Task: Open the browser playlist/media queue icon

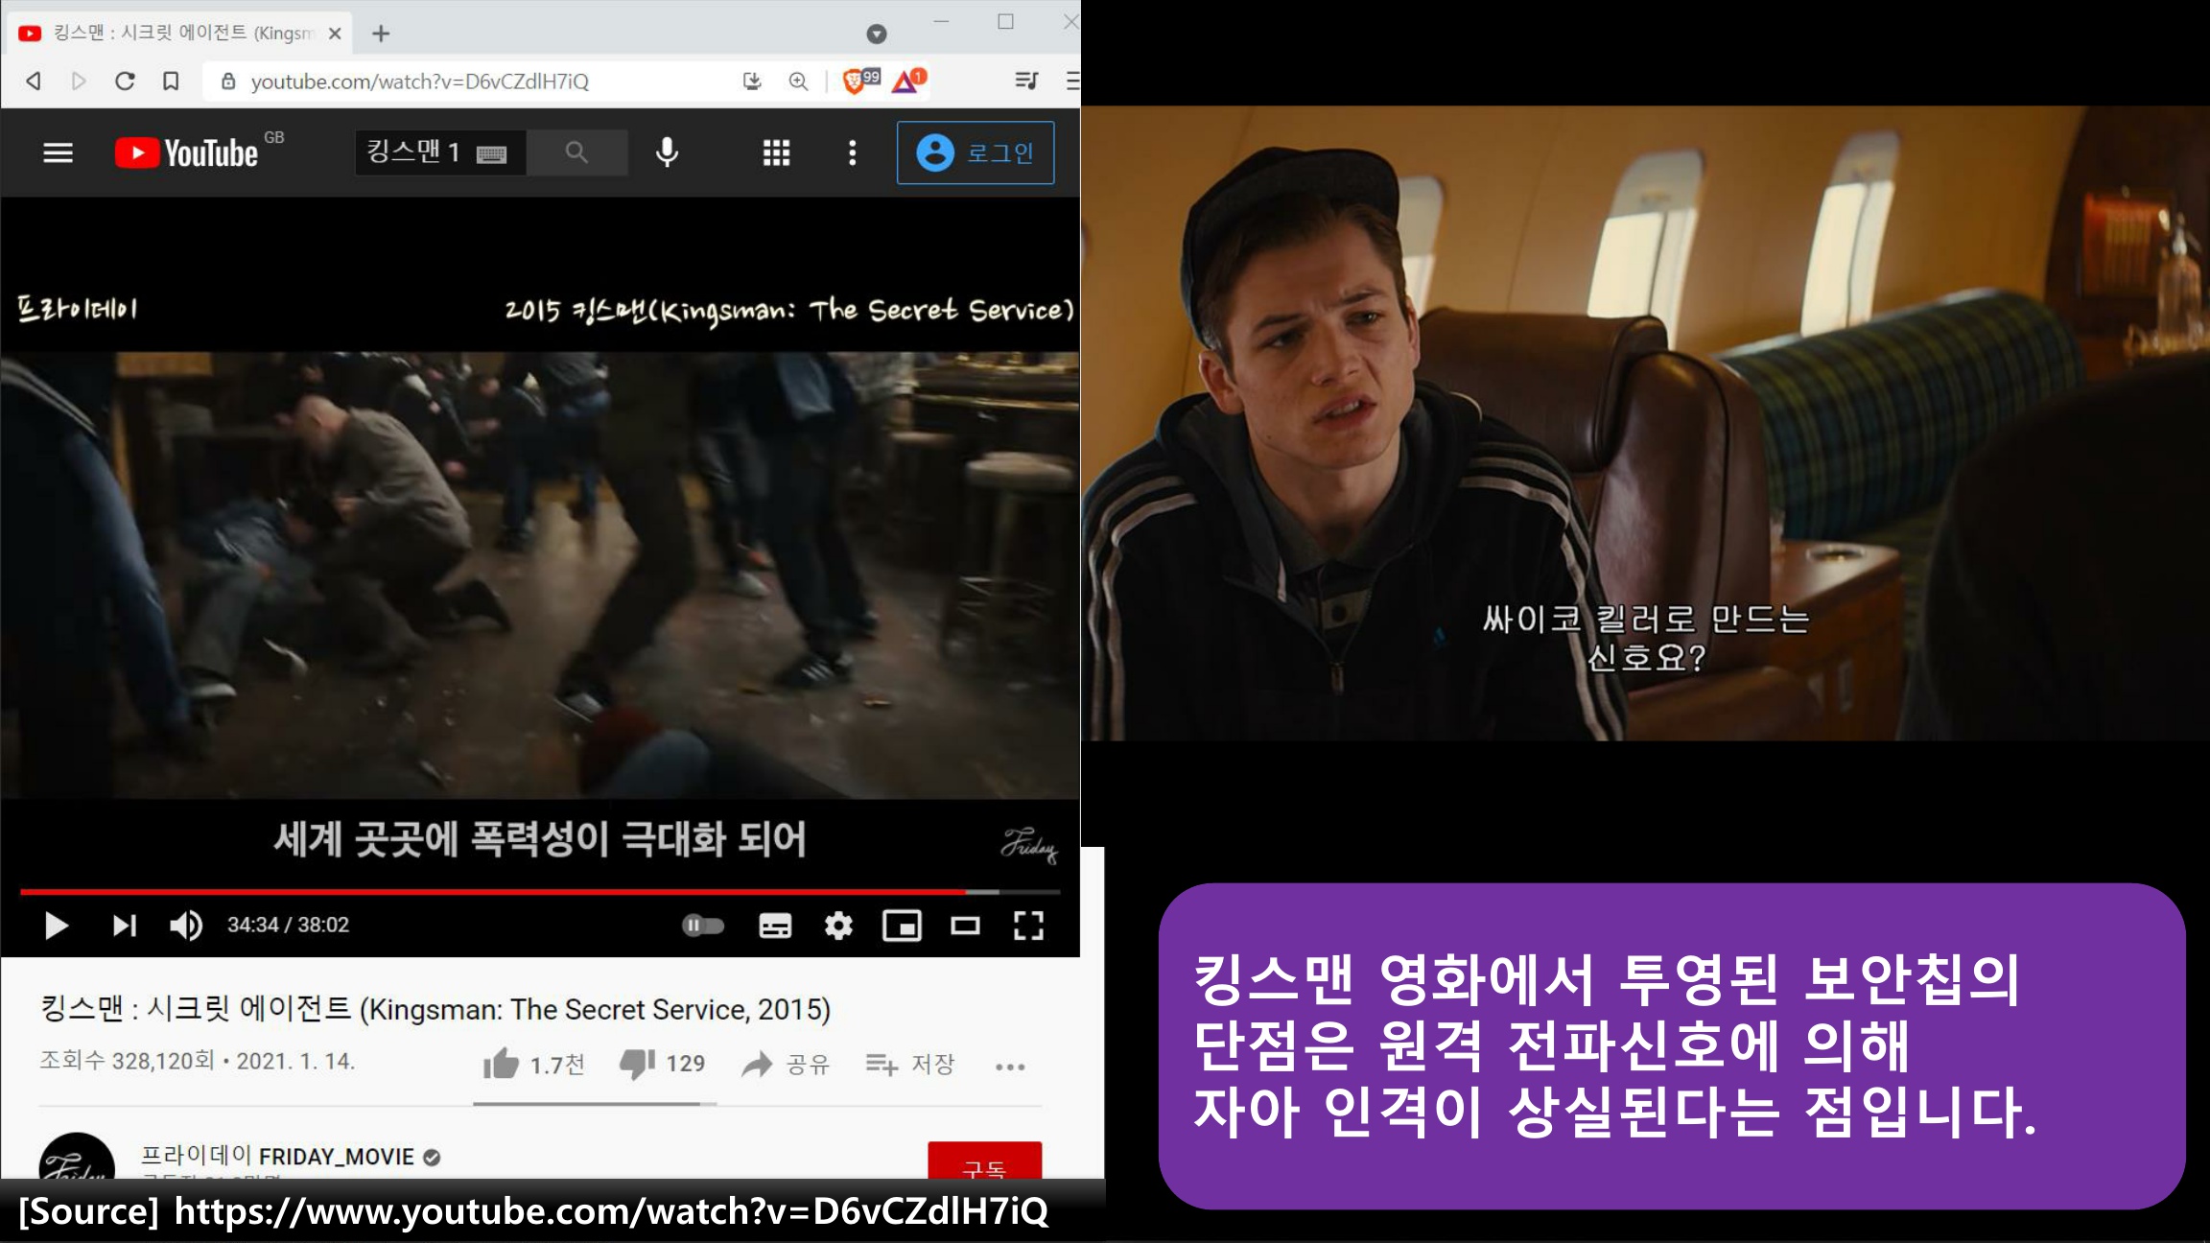Action: (1026, 81)
